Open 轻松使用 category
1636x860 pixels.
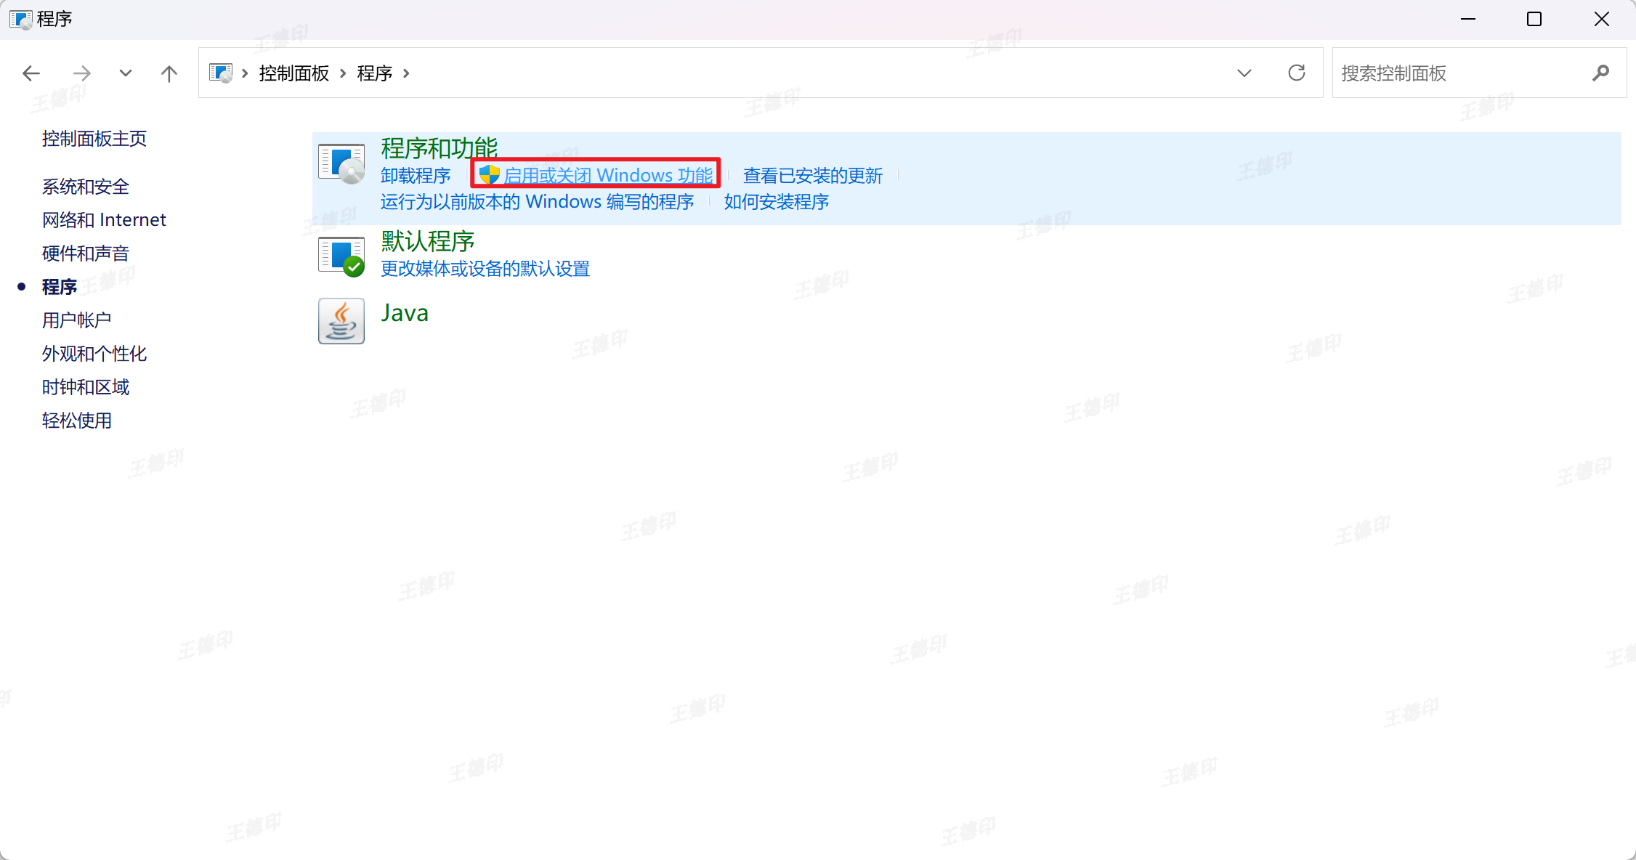click(77, 421)
